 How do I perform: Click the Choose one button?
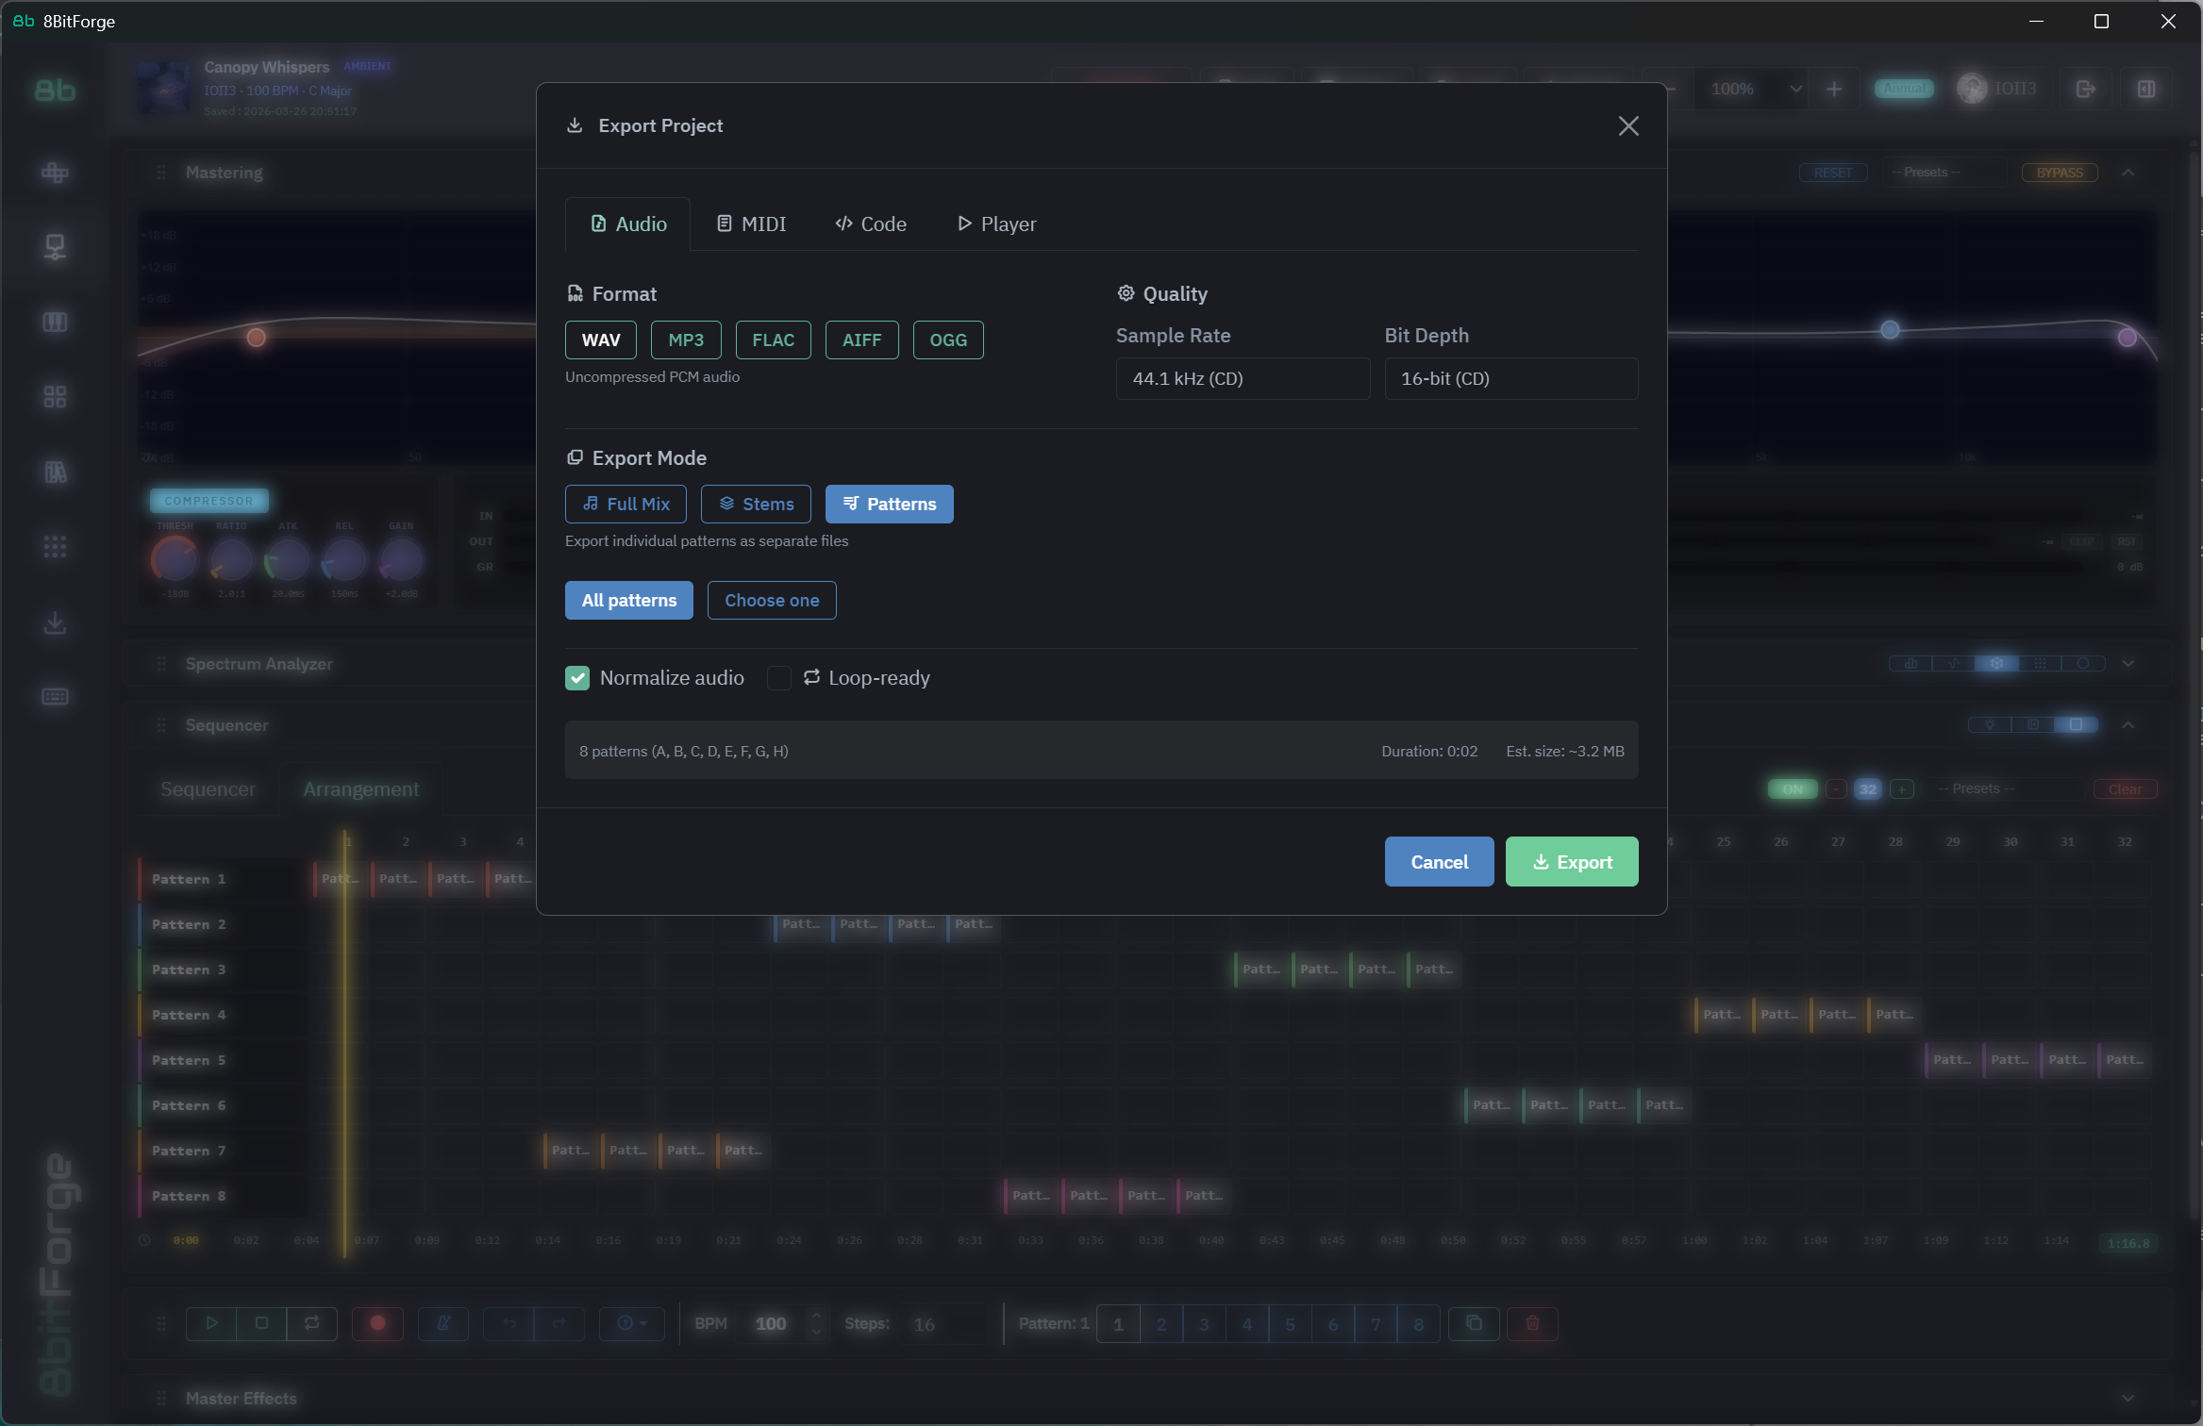771,600
